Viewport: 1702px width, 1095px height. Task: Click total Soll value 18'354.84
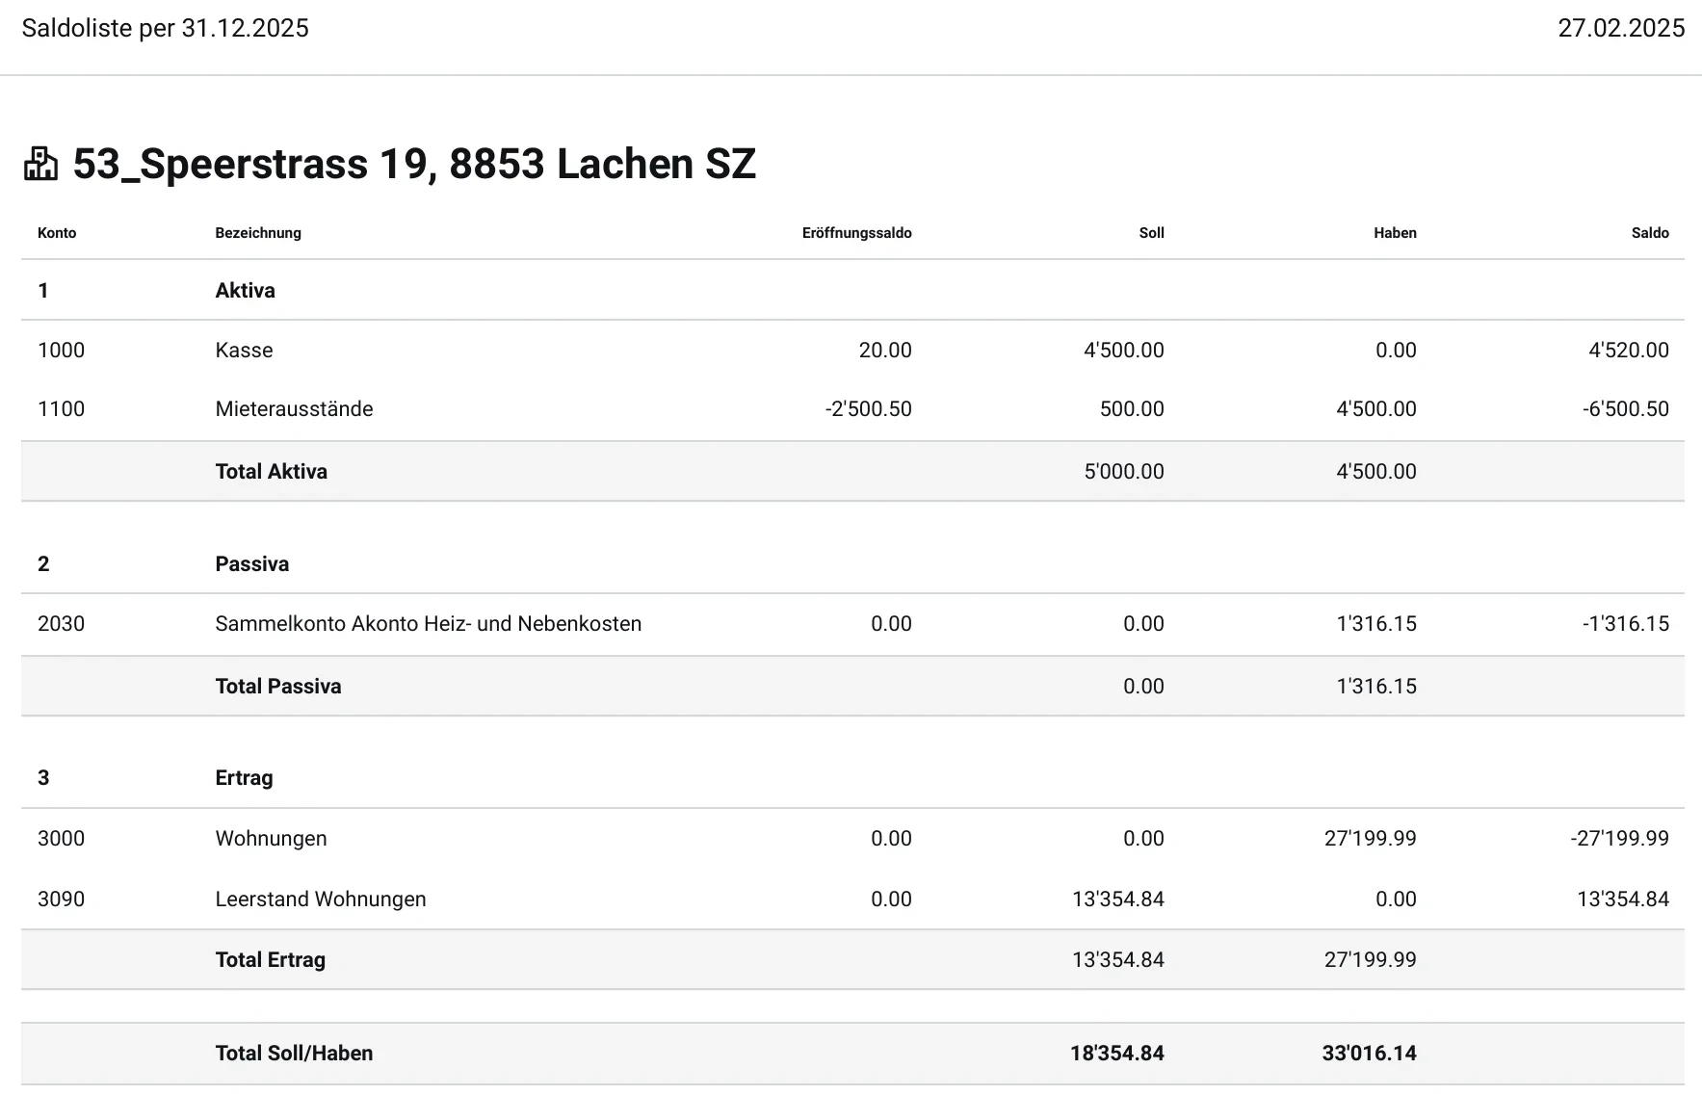(x=1116, y=1054)
